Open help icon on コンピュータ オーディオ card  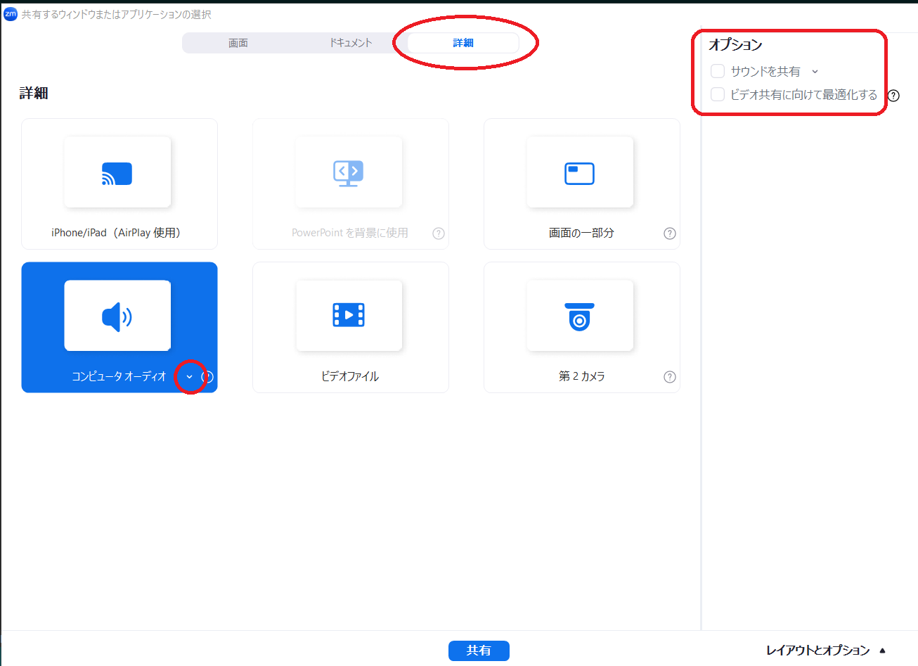[x=207, y=377]
